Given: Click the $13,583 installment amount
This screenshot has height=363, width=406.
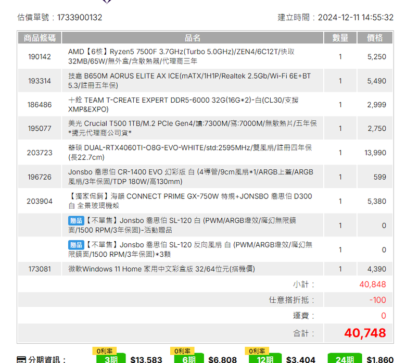Looking at the screenshot, I should [x=146, y=359].
